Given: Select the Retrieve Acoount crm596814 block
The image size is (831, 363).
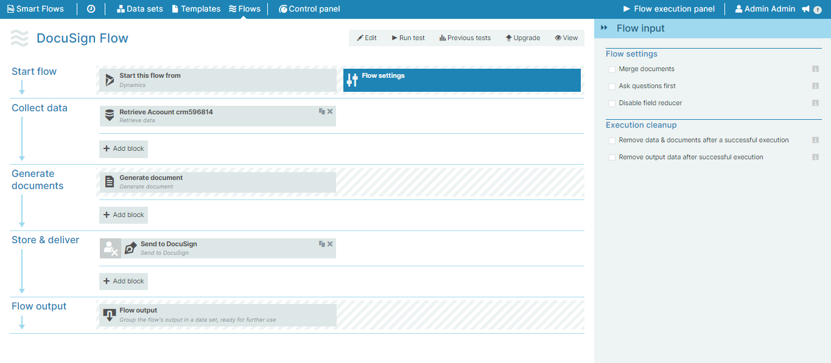Looking at the screenshot, I should point(218,116).
